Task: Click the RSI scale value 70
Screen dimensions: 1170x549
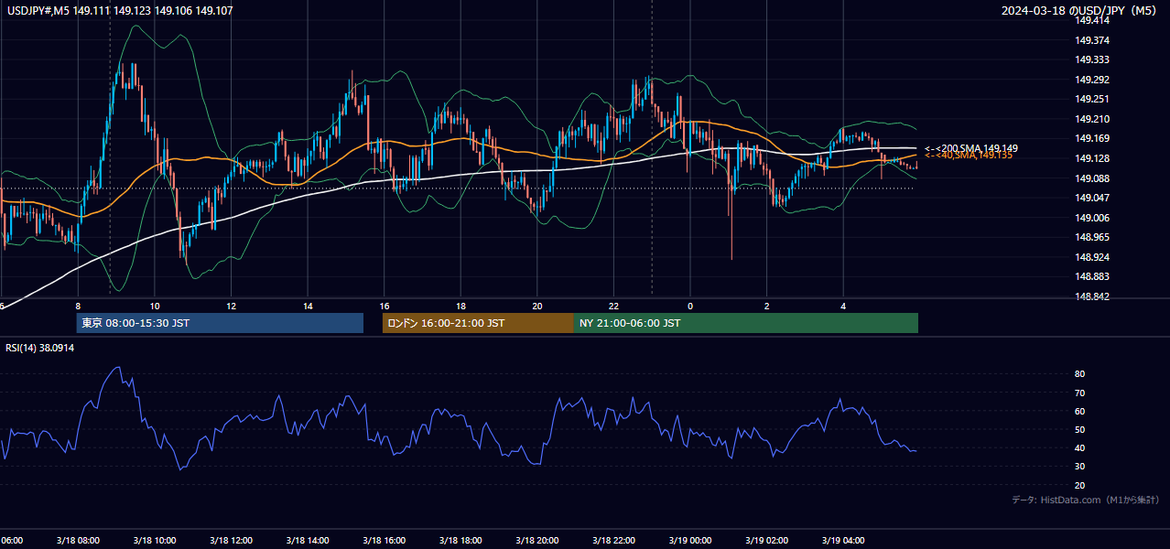Action: pos(1080,393)
